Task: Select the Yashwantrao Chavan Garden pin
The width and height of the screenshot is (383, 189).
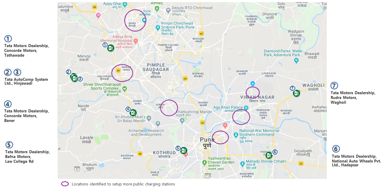Action: (204, 162)
